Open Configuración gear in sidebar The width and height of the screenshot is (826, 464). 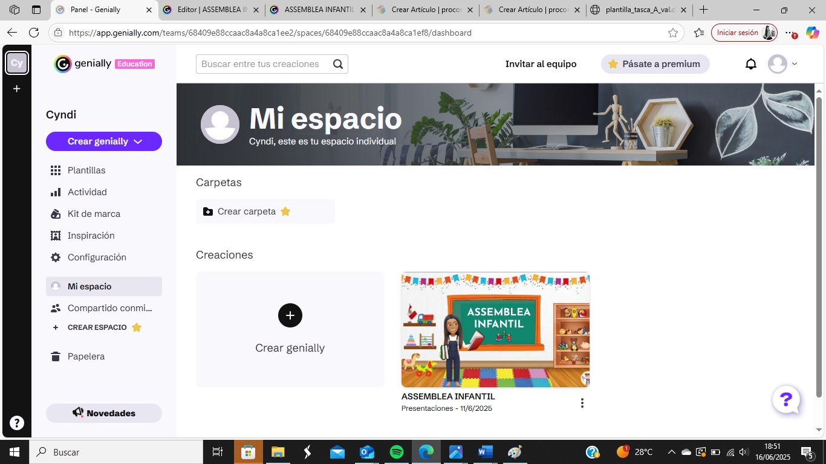[x=56, y=257]
